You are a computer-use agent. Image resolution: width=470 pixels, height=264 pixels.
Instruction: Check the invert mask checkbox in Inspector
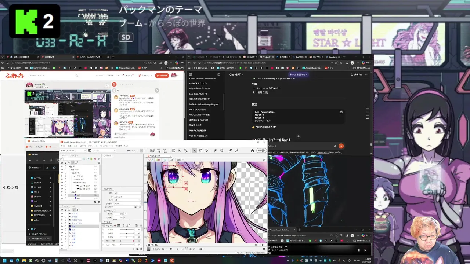coord(115,210)
